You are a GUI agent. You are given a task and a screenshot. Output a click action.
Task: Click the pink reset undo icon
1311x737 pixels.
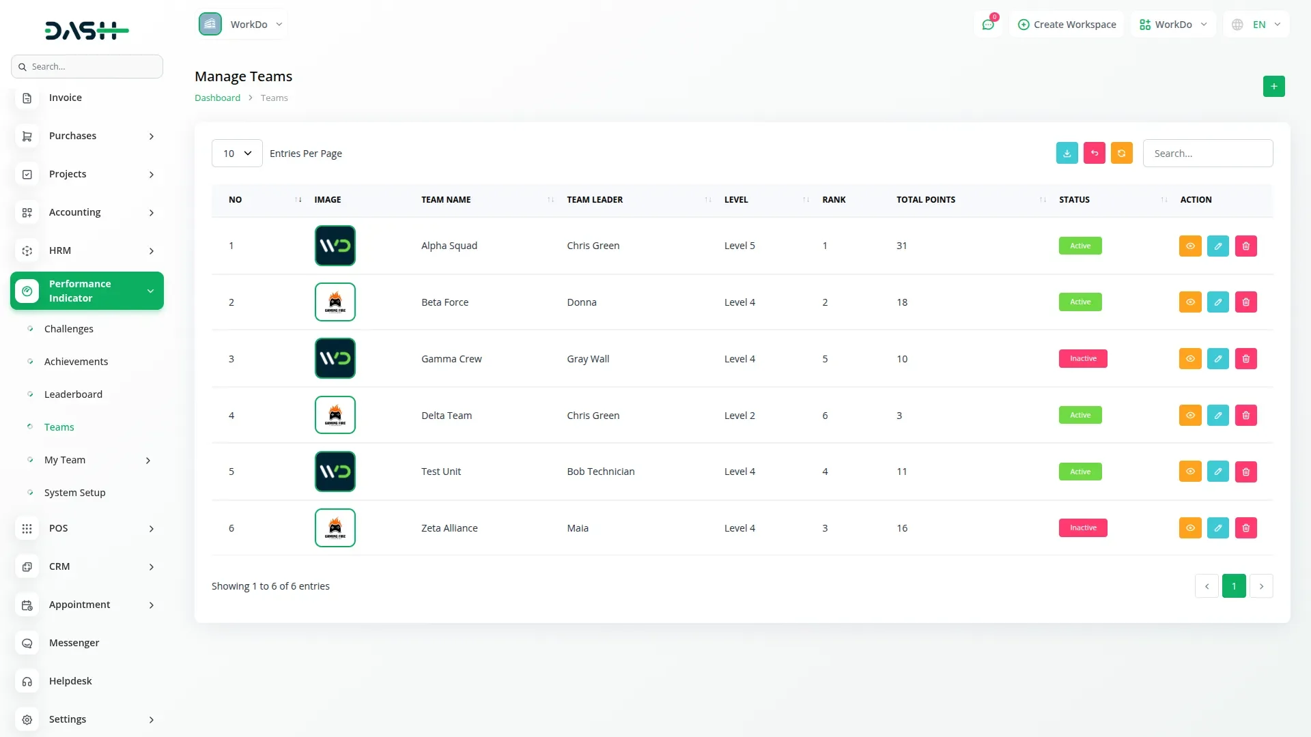tap(1094, 153)
